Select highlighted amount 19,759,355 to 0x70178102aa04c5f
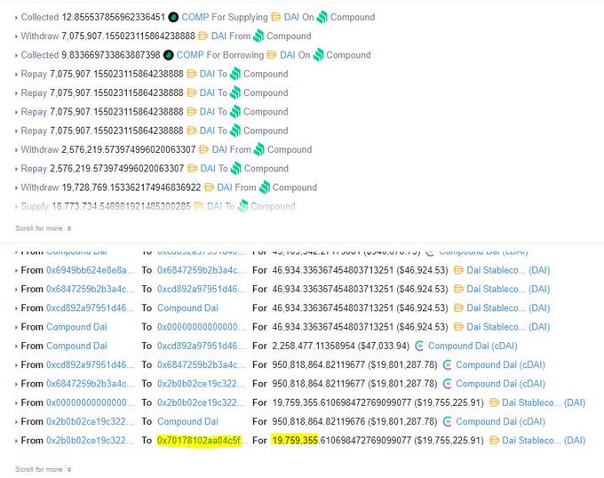Screen dimensions: 604x478 [x=295, y=441]
